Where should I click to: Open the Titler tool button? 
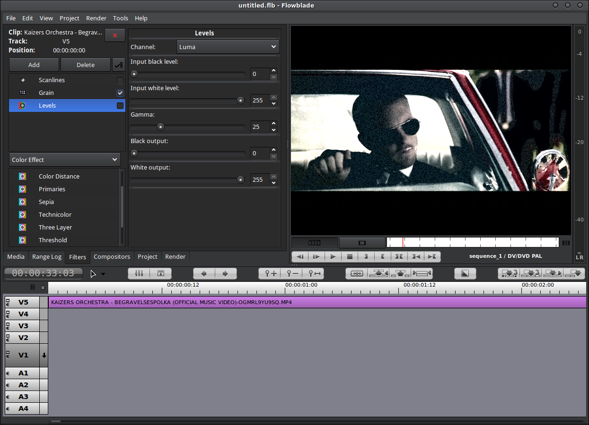(161, 273)
